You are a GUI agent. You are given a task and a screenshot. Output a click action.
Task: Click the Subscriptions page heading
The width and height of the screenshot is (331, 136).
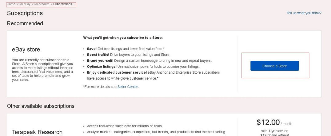click(25, 13)
